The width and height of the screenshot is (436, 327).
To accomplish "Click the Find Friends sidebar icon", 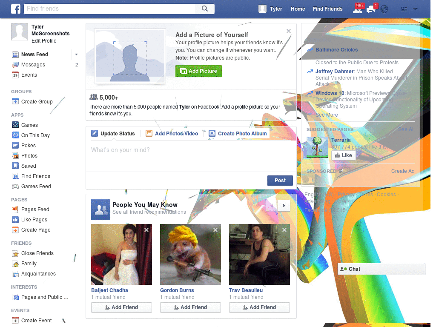I will [15, 176].
